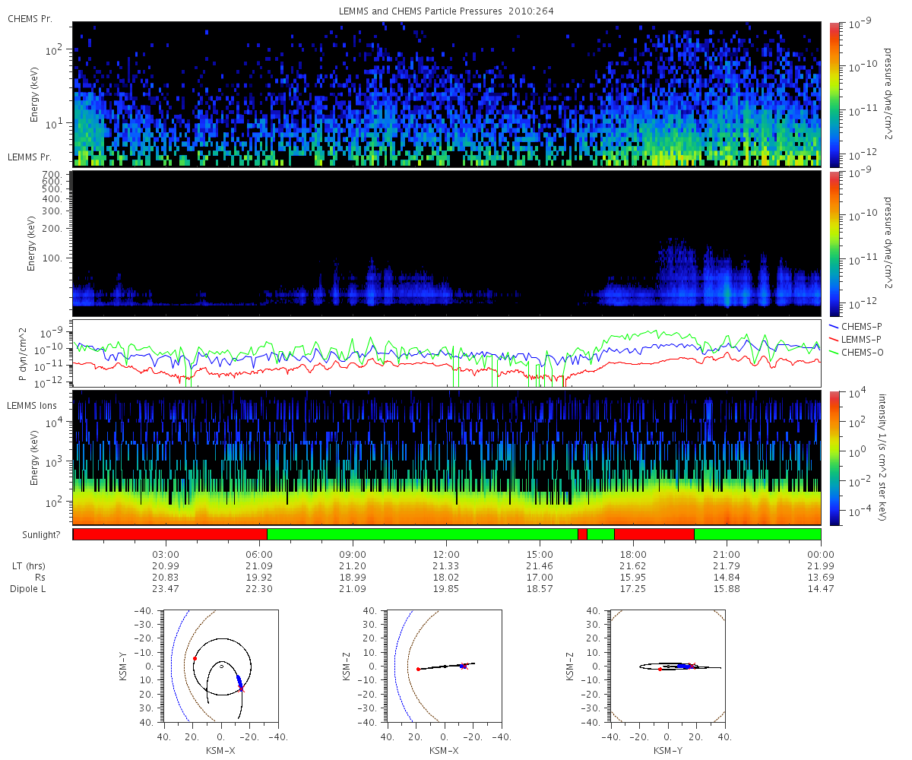This screenshot has width=912, height=760.
Task: Click the LEMMS pressure color bar
Action: (834, 243)
